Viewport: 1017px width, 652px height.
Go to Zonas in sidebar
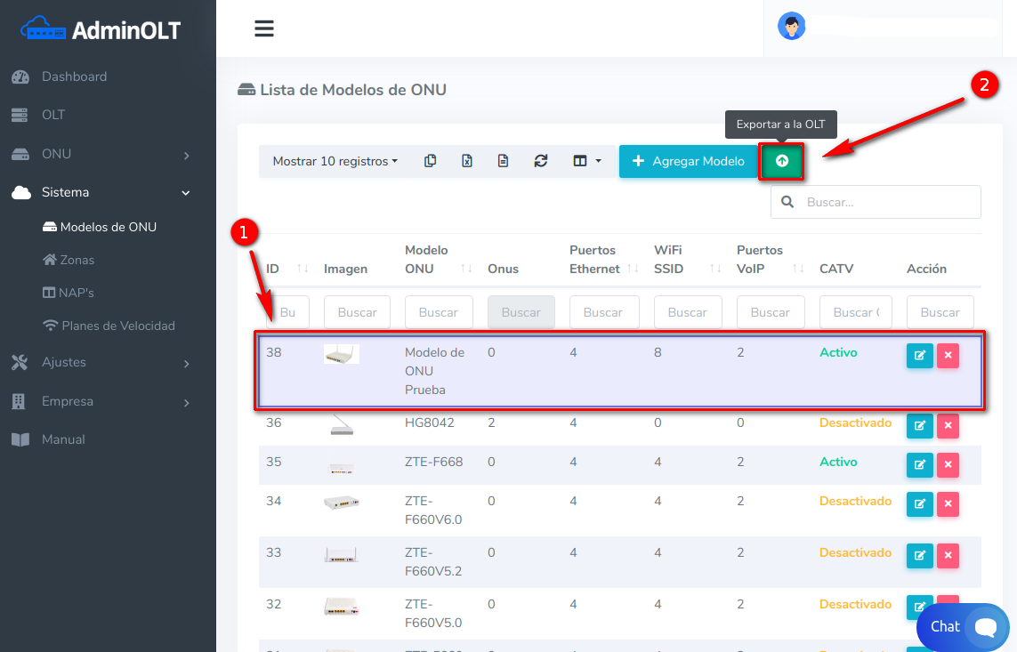(x=77, y=260)
